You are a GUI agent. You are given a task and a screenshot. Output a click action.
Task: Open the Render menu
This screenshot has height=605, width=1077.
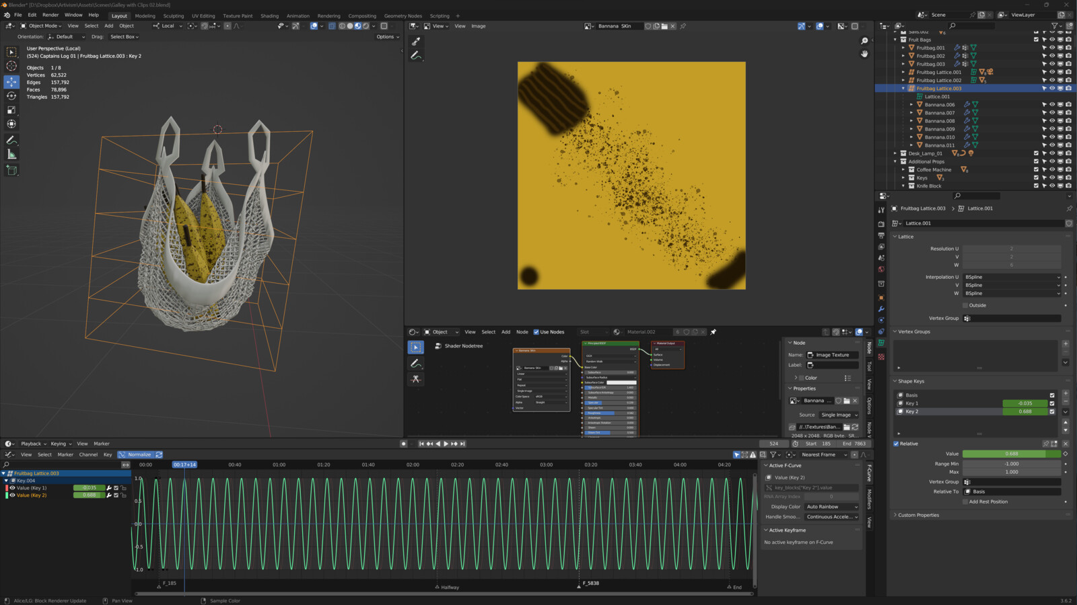coord(50,15)
